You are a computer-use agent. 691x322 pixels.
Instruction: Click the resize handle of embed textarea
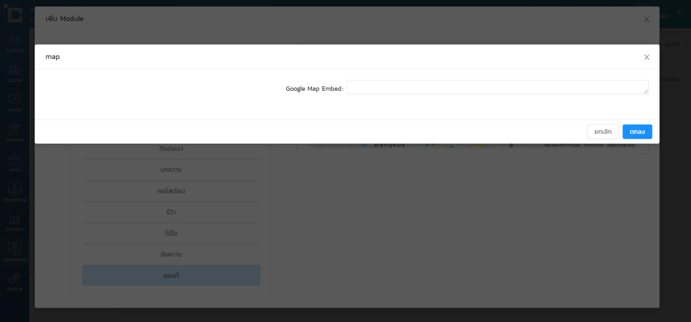point(646,92)
